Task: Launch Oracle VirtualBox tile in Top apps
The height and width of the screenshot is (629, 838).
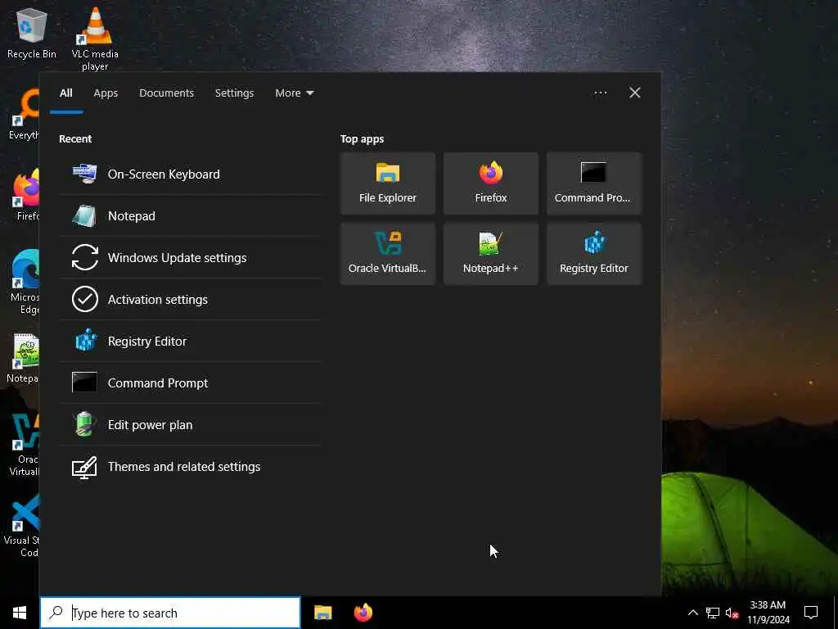Action: tap(388, 254)
